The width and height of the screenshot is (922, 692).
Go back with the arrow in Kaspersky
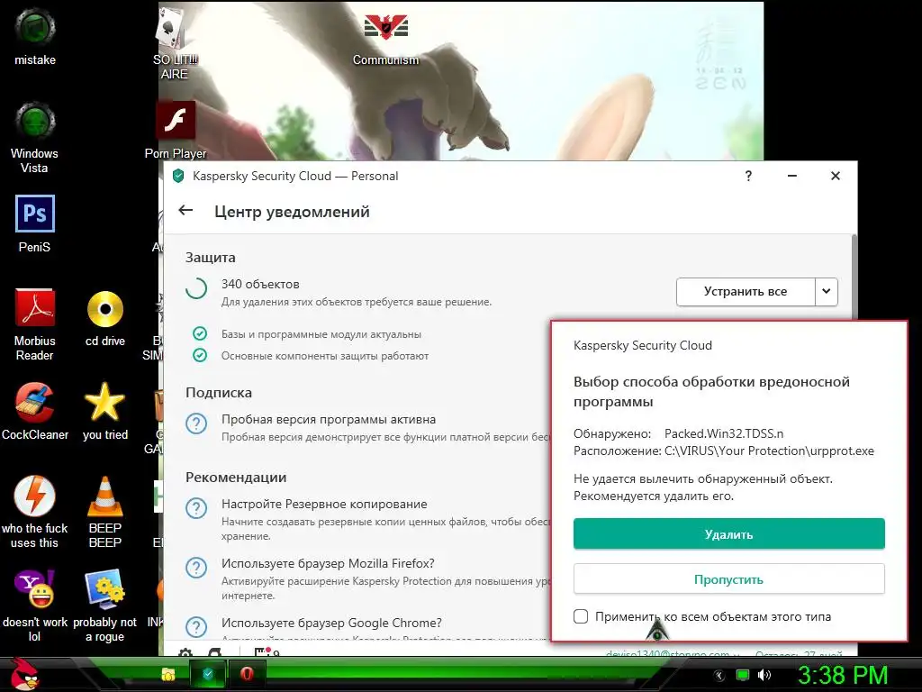185,210
